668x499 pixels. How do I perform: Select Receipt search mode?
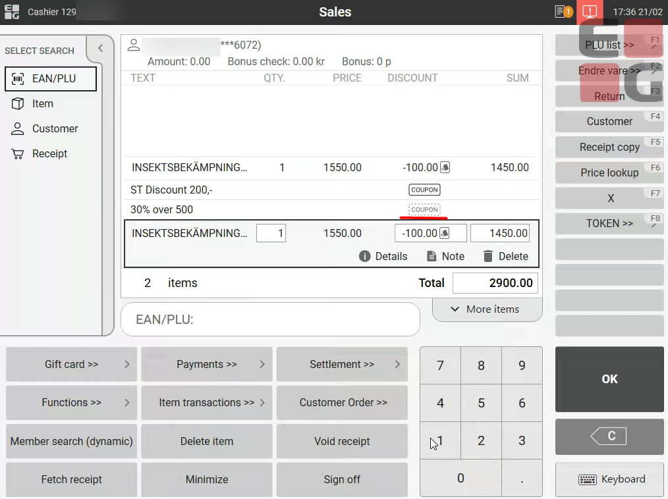[x=49, y=153]
